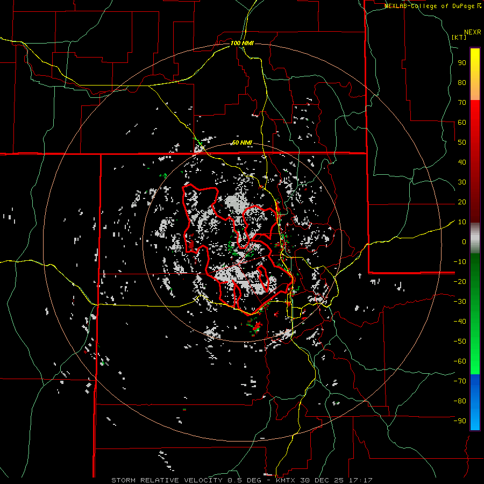Click the -40 value on velocity scale
The height and width of the screenshot is (484, 484).
point(460,322)
